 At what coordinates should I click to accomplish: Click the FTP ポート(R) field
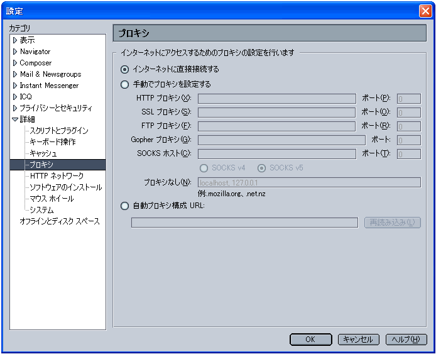(x=409, y=126)
